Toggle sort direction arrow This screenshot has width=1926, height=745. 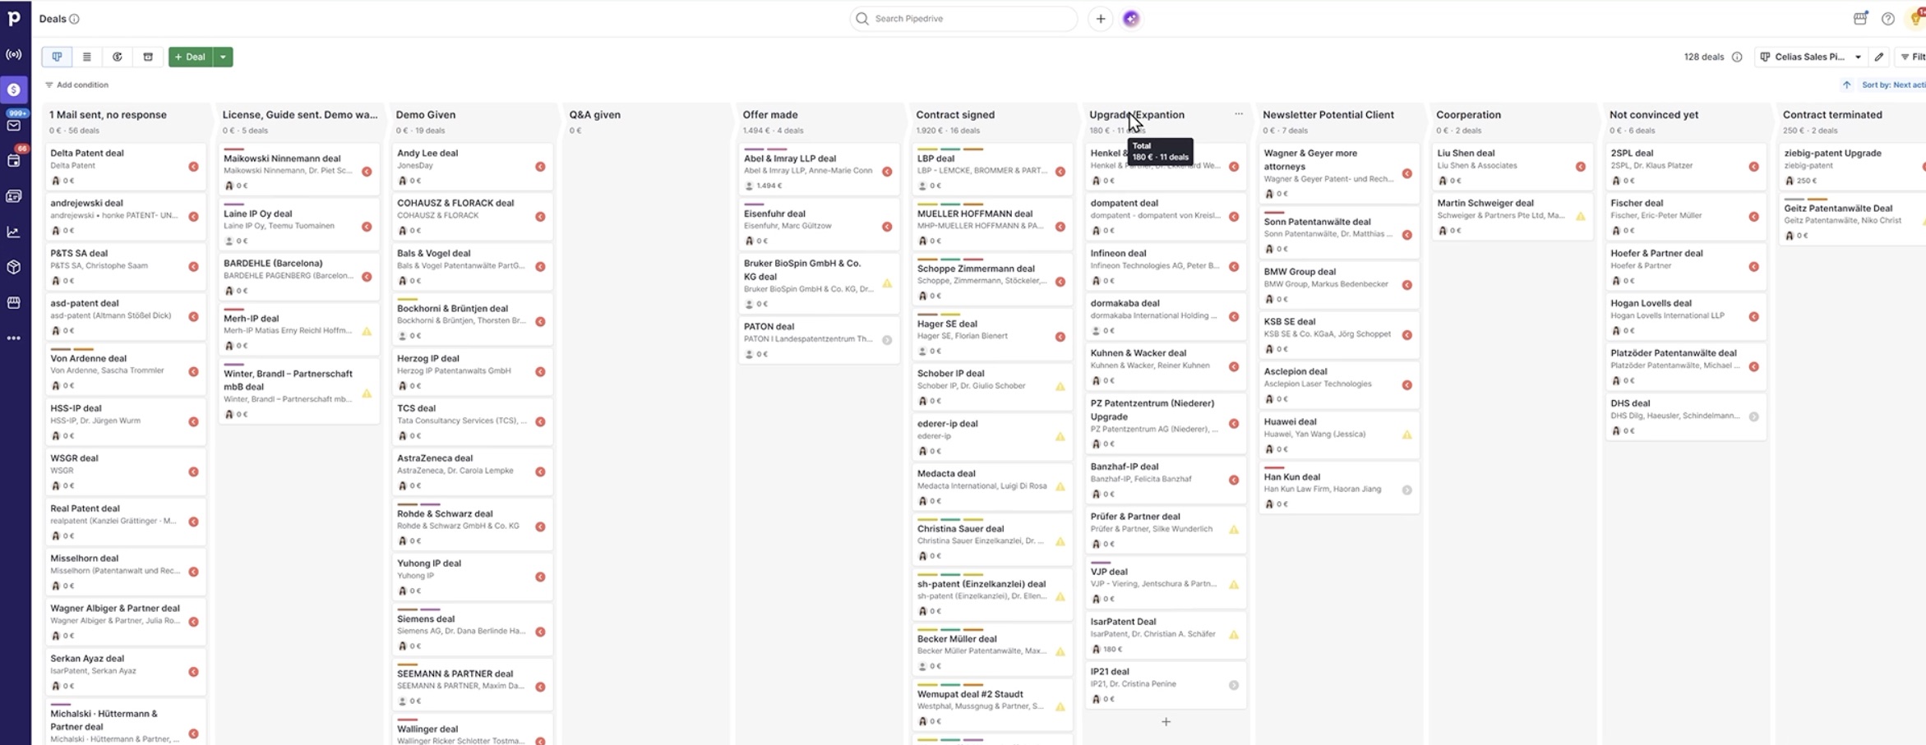pos(1847,85)
